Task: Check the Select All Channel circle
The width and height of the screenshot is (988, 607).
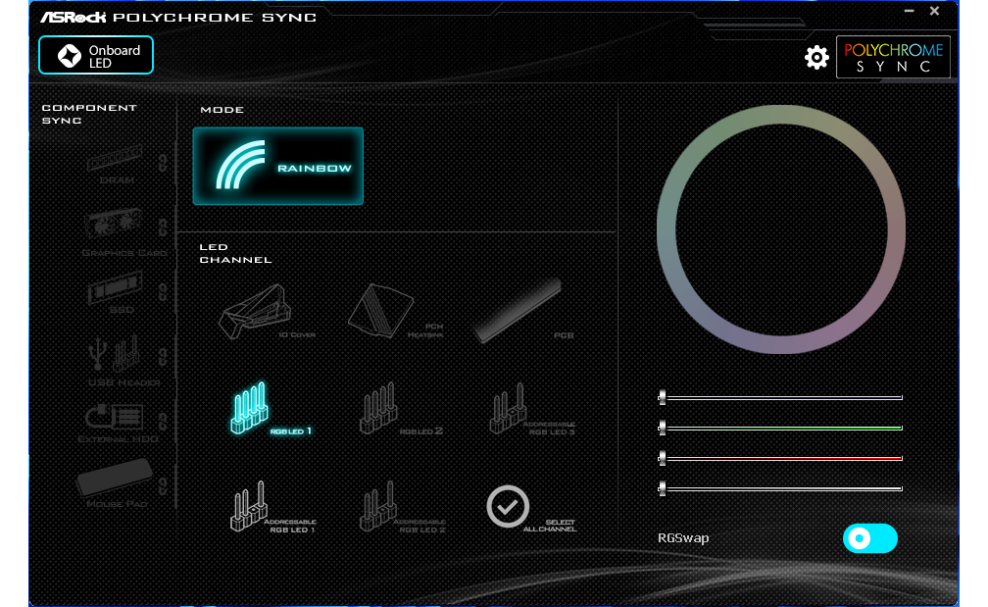Action: [508, 506]
